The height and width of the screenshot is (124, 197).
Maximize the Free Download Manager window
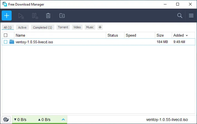pyautogui.click(x=178, y=4)
